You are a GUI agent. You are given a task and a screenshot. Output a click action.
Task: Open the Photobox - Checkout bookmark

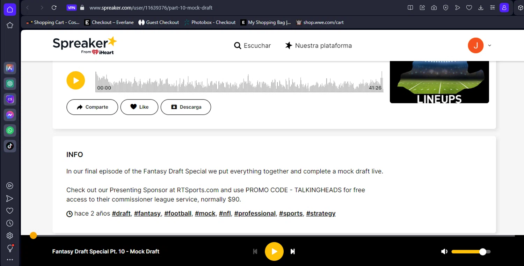[210, 22]
